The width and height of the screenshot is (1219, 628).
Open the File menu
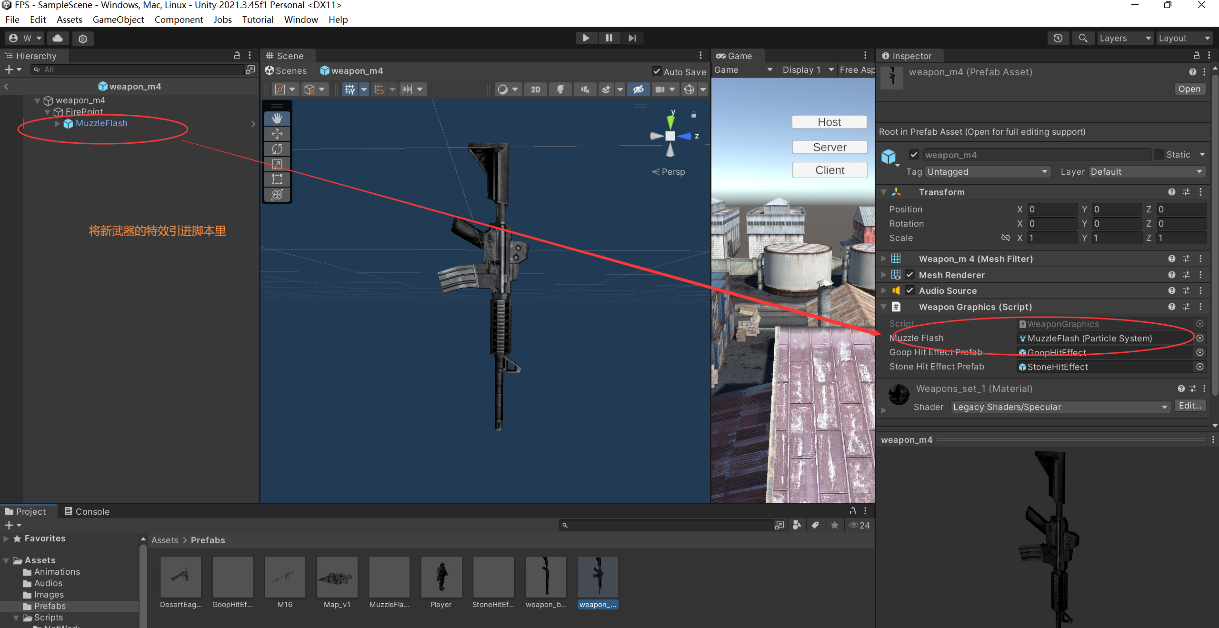pyautogui.click(x=12, y=20)
